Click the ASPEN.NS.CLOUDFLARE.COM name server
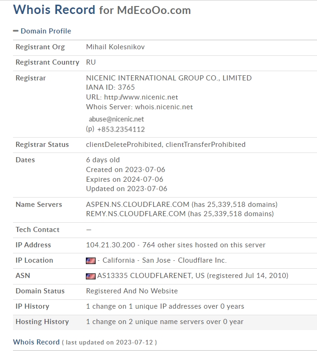The image size is (317, 351). point(138,205)
